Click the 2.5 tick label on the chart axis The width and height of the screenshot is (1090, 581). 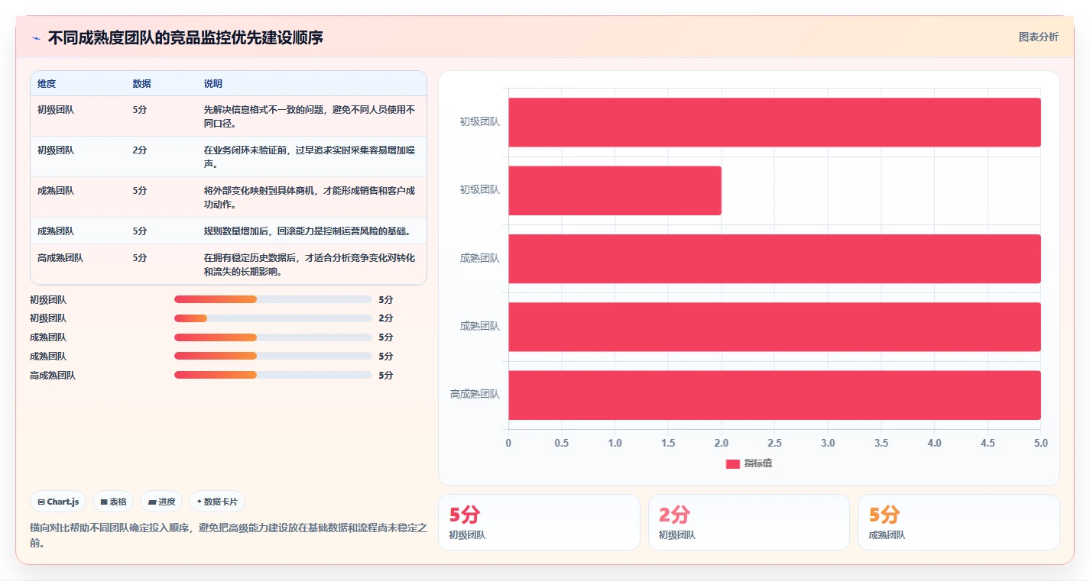pyautogui.click(x=774, y=443)
